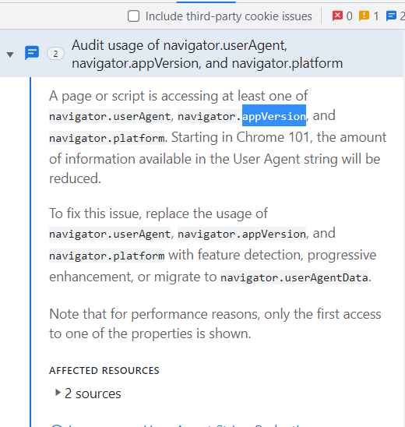Click the 2 sources label
This screenshot has height=427, width=405.
pos(93,393)
